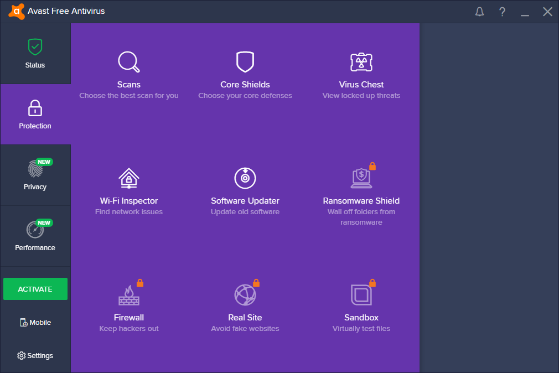Go to the Performance tab
559x373 pixels.
pos(35,236)
